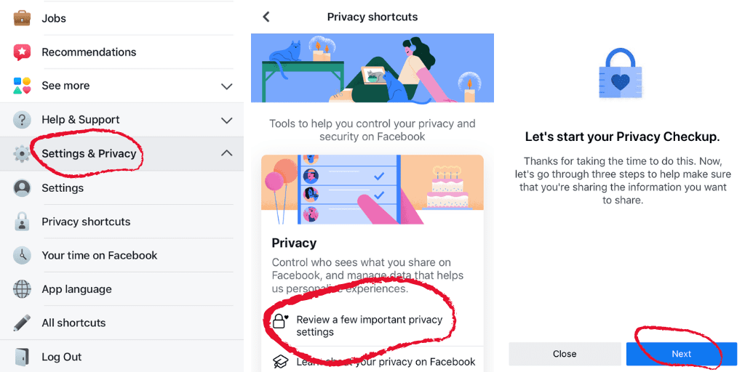Click the All shortcuts pencil icon
Viewport: 745px width, 372px height.
tap(23, 323)
